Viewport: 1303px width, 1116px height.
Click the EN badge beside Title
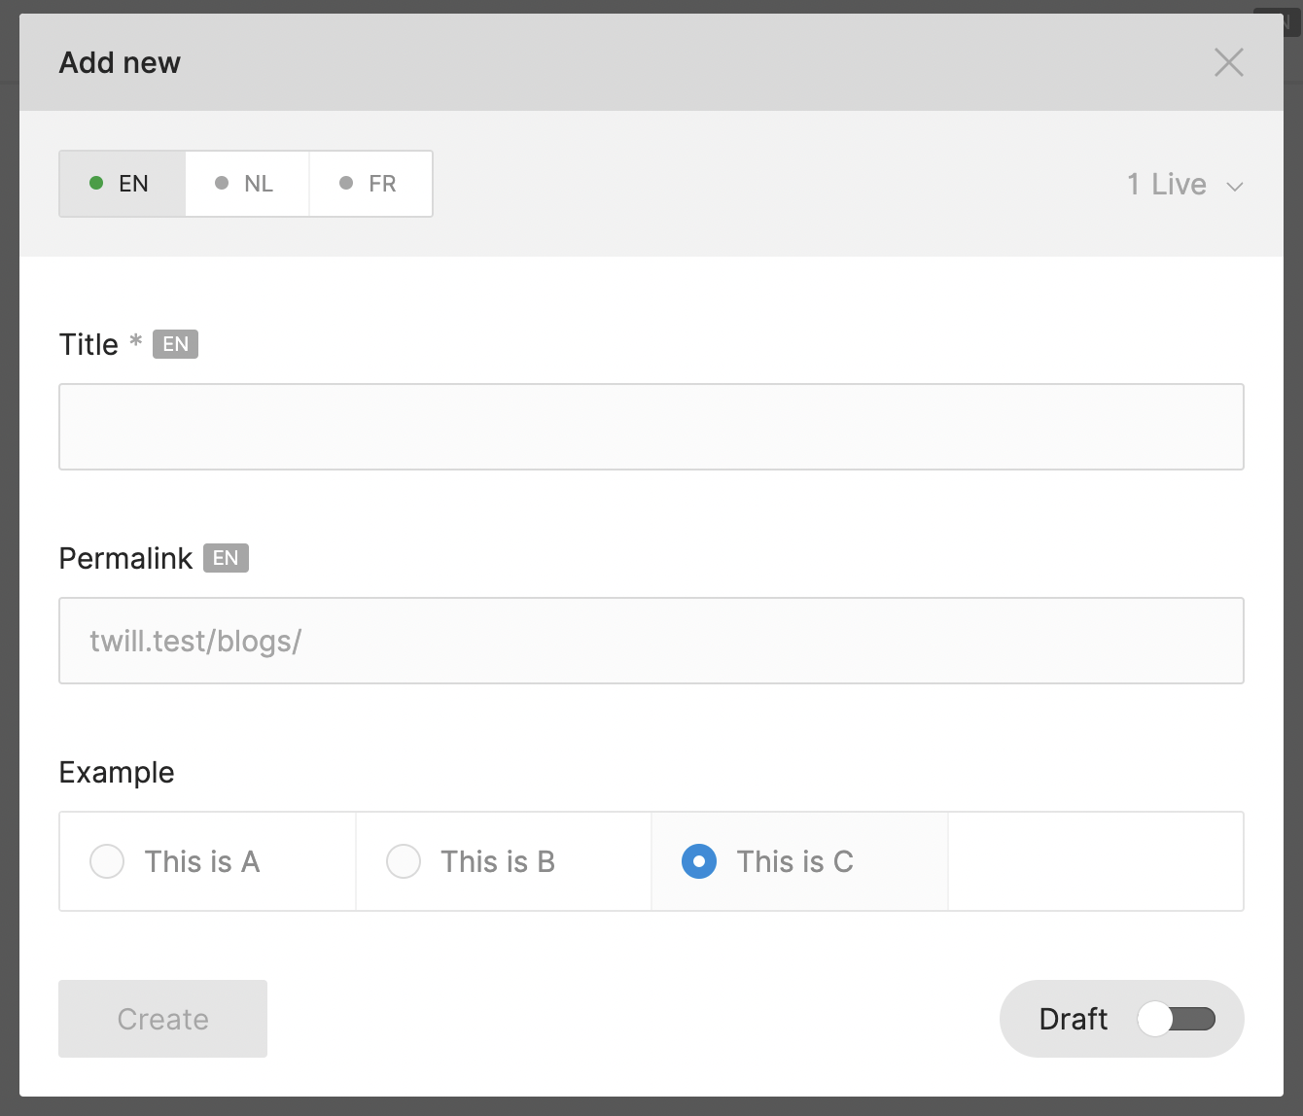175,344
